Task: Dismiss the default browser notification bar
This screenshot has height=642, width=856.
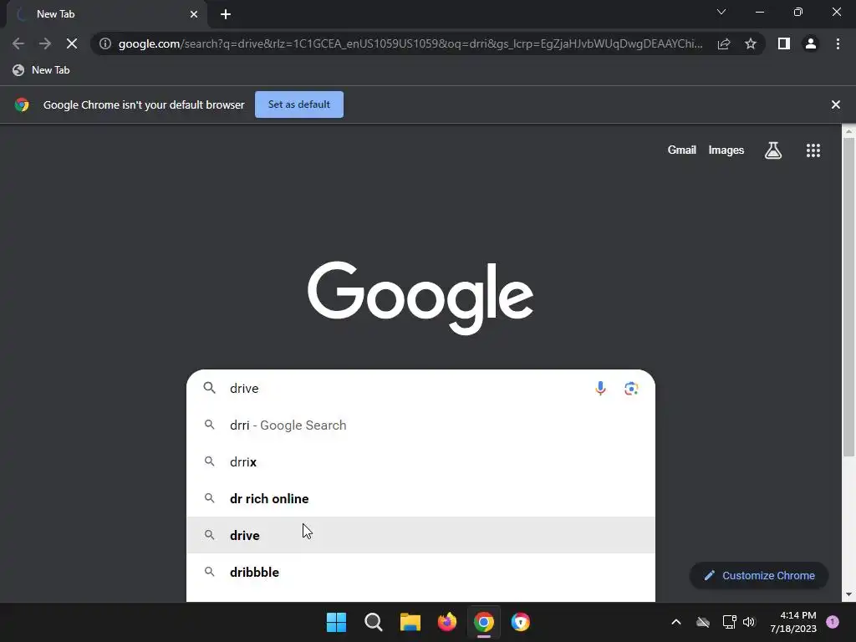Action: point(835,104)
